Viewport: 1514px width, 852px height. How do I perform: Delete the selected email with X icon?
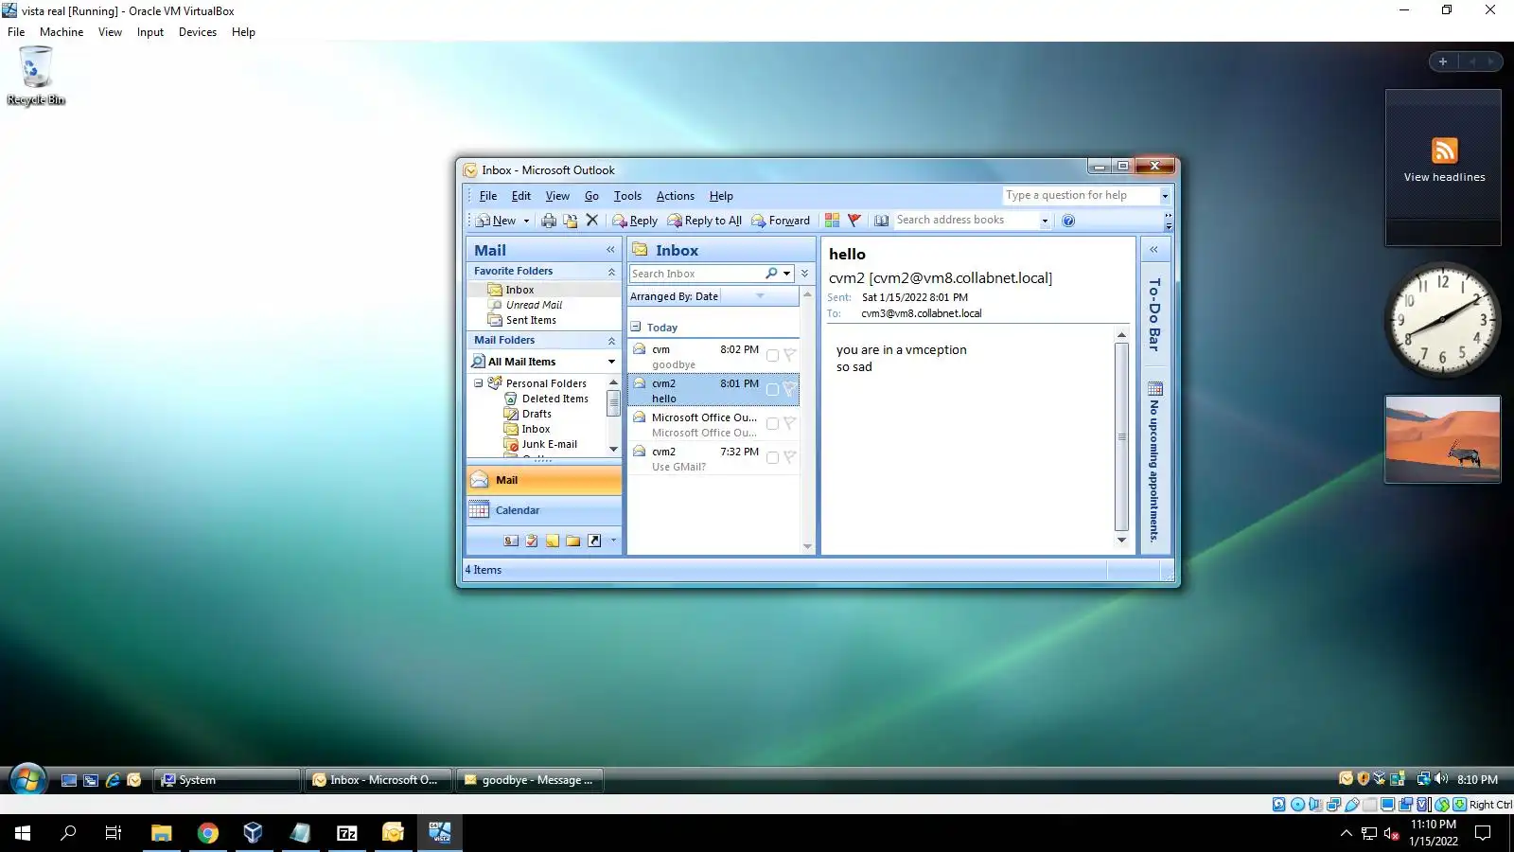click(x=592, y=221)
